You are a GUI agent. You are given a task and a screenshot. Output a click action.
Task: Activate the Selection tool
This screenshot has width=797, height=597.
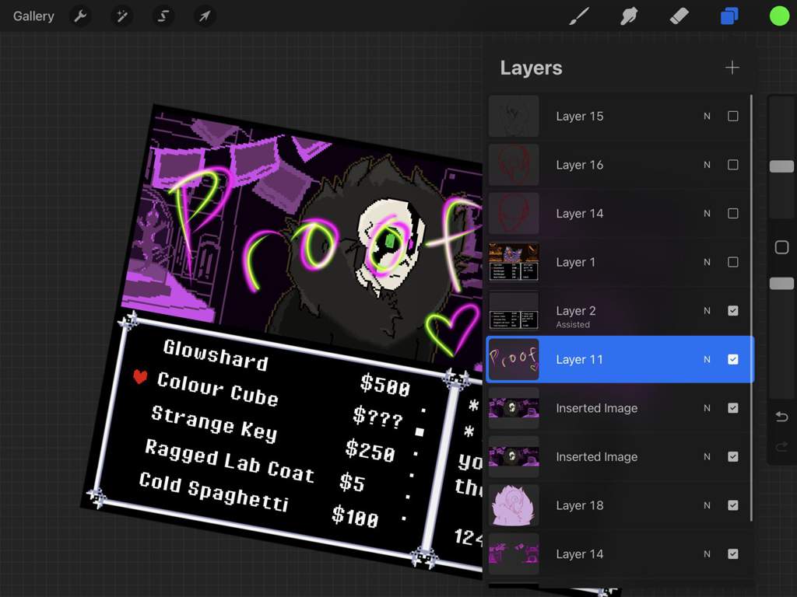163,16
